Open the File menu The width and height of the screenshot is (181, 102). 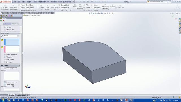pyautogui.click(x=15, y=2)
